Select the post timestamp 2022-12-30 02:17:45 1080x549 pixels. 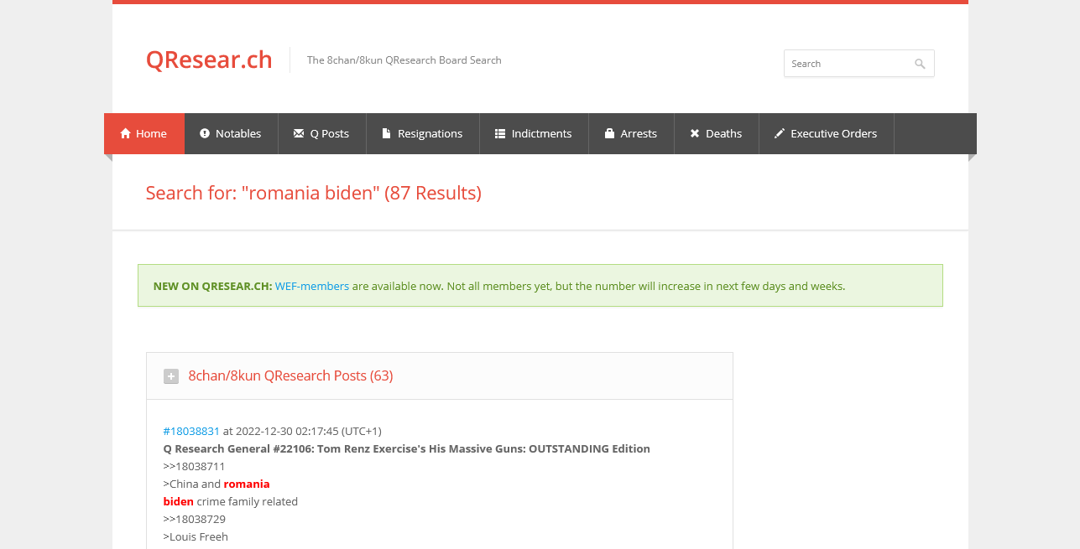[287, 431]
